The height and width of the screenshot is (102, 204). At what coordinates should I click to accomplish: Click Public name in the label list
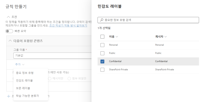pos(112,53)
